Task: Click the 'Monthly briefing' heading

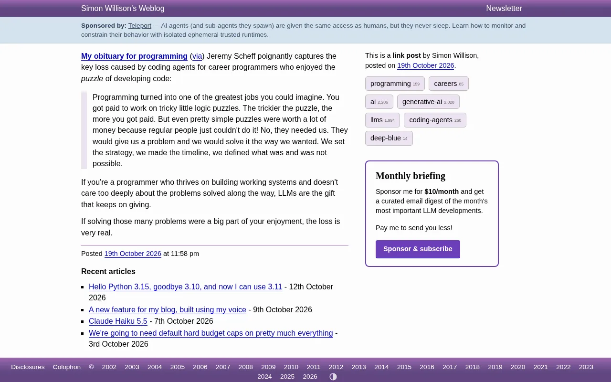Action: tap(411, 176)
